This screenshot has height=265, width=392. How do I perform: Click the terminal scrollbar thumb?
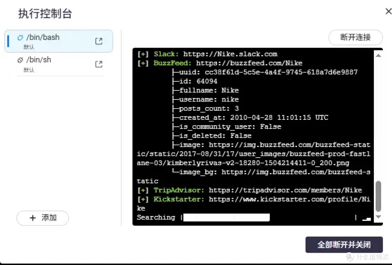379,196
